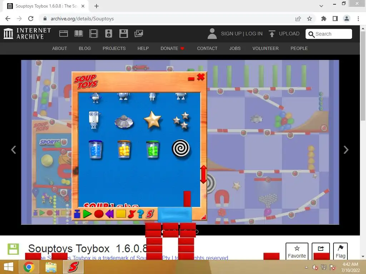The width and height of the screenshot is (366, 274).
Task: Open the PEOPLE menu item
Action: tap(299, 48)
